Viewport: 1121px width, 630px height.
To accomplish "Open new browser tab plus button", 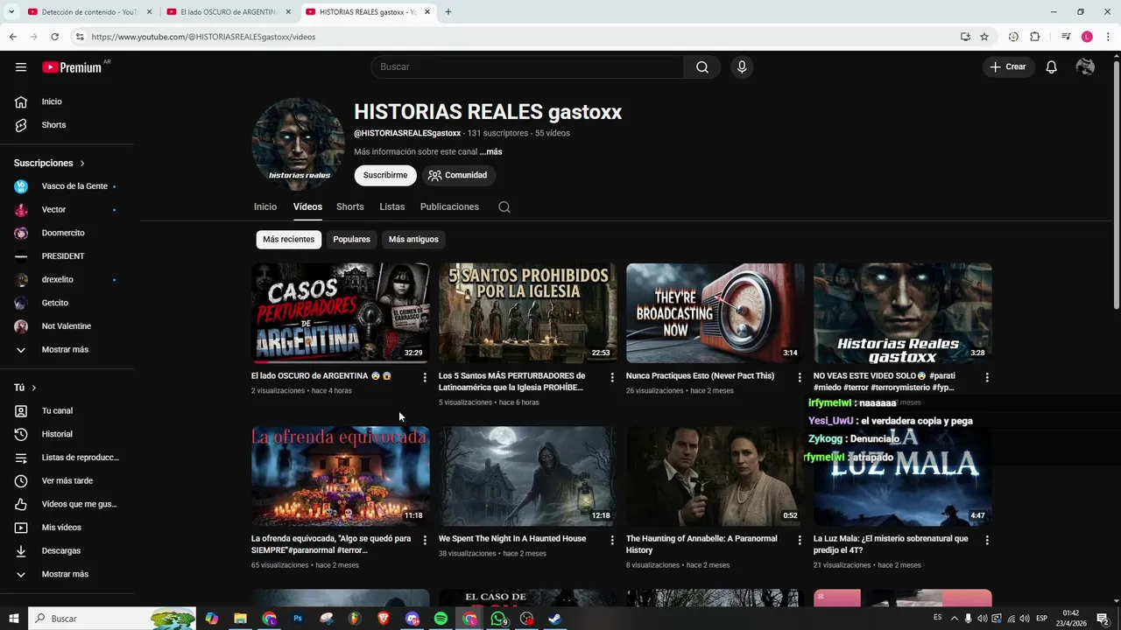I will [x=448, y=12].
